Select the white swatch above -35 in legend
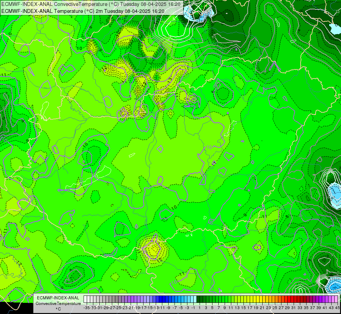This screenshot has width=341, height=314. pos(85,299)
